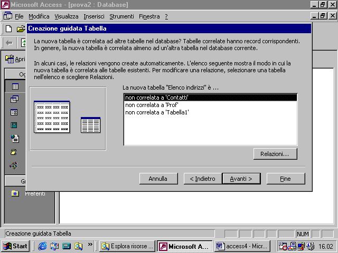Select the Reports object icon in sidebar

[14, 125]
